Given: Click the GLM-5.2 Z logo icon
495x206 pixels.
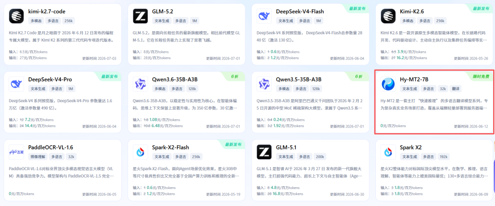Looking at the screenshot, I should point(141,16).
